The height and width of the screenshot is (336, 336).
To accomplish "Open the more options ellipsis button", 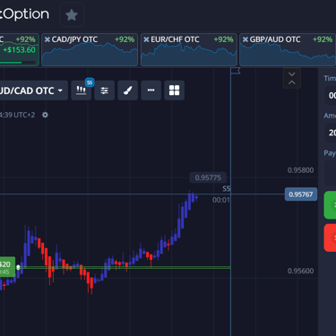I will (x=151, y=90).
